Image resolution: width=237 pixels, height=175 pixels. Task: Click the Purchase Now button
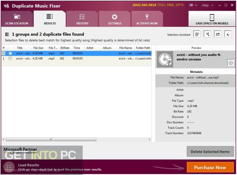210,167
